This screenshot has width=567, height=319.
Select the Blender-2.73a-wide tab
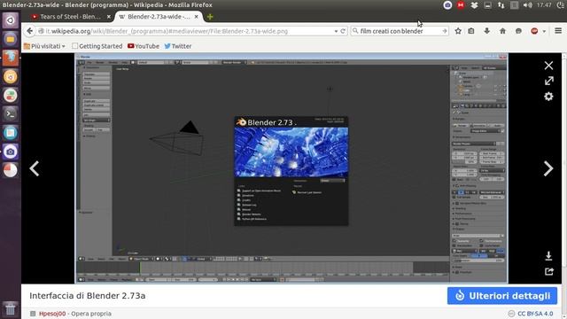coord(159,17)
